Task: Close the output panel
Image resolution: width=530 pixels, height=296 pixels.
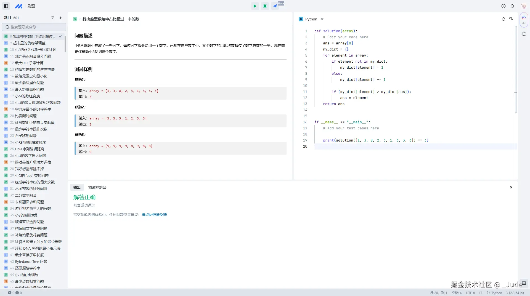Action: coord(511,187)
